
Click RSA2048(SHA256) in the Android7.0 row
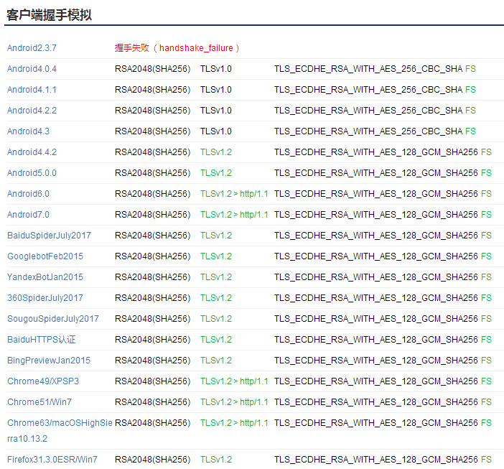click(153, 215)
